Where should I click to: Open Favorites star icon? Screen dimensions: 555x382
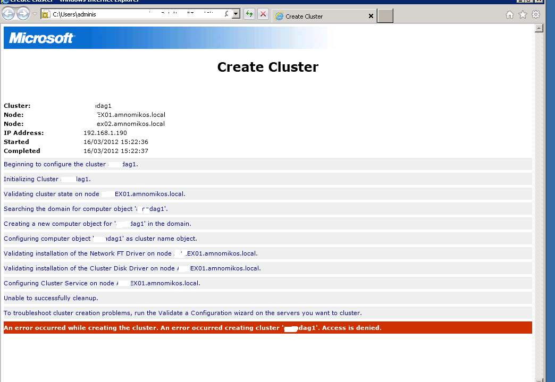(523, 14)
